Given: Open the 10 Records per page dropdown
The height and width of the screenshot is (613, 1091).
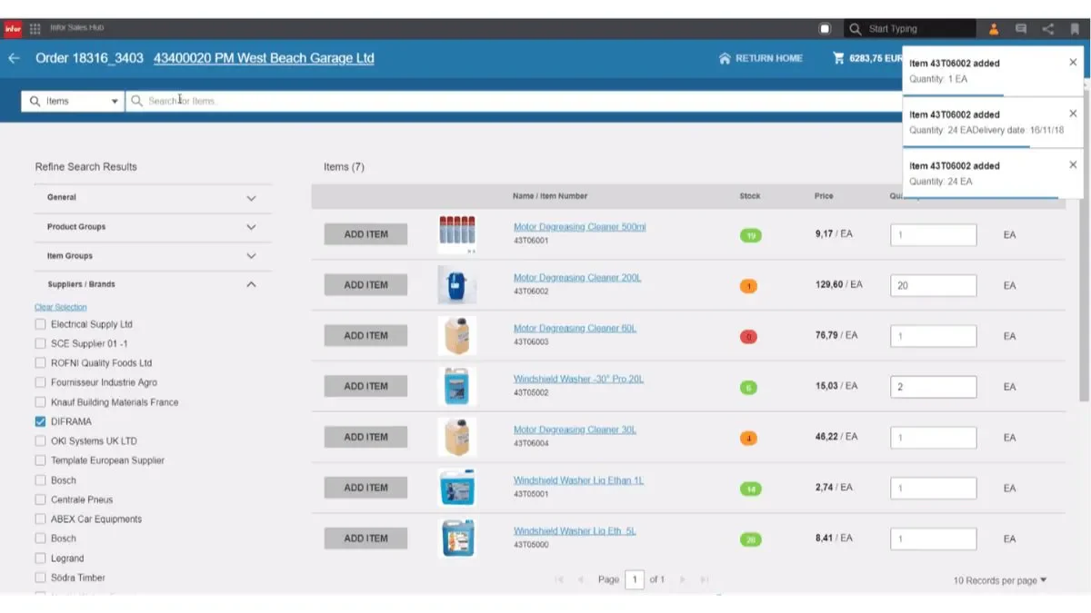Looking at the screenshot, I should (x=1000, y=580).
